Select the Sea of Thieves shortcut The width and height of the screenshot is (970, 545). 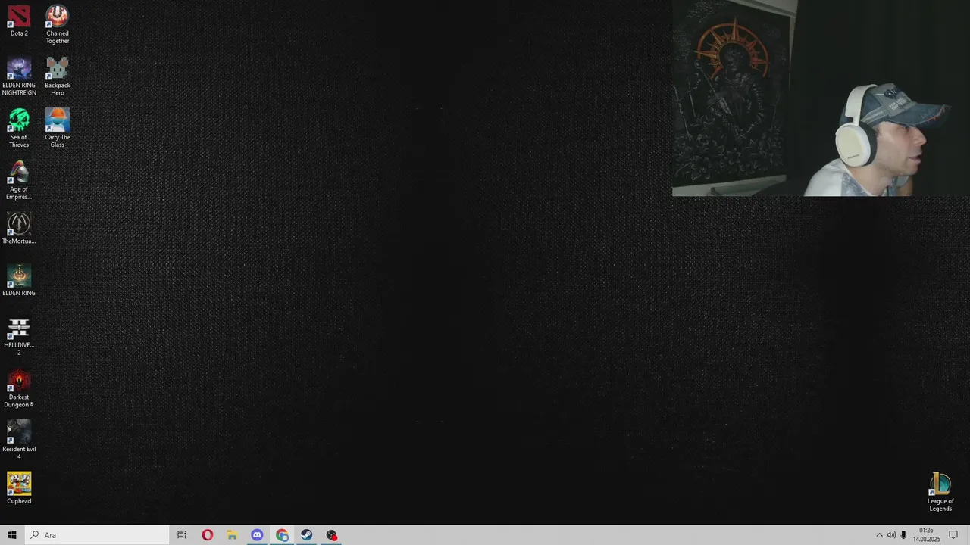pyautogui.click(x=19, y=129)
